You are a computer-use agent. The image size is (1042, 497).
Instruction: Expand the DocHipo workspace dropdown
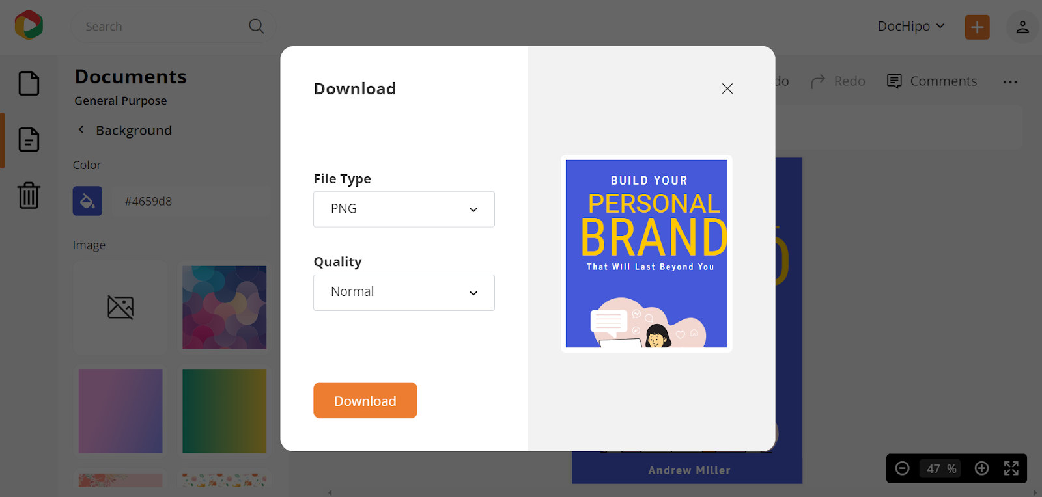click(911, 26)
